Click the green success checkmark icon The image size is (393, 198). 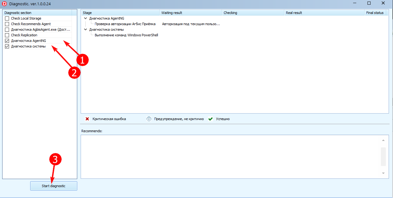click(x=211, y=119)
